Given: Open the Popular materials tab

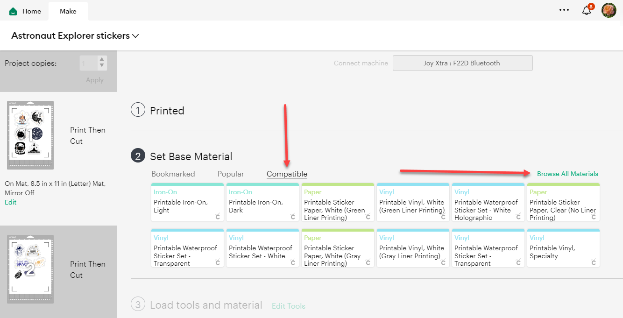Looking at the screenshot, I should click(x=230, y=174).
